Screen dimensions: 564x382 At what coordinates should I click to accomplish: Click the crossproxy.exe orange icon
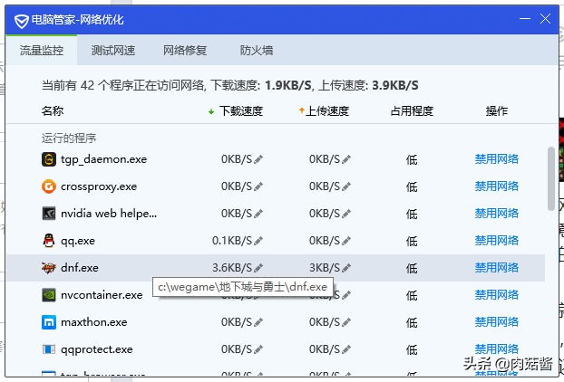pyautogui.click(x=49, y=186)
